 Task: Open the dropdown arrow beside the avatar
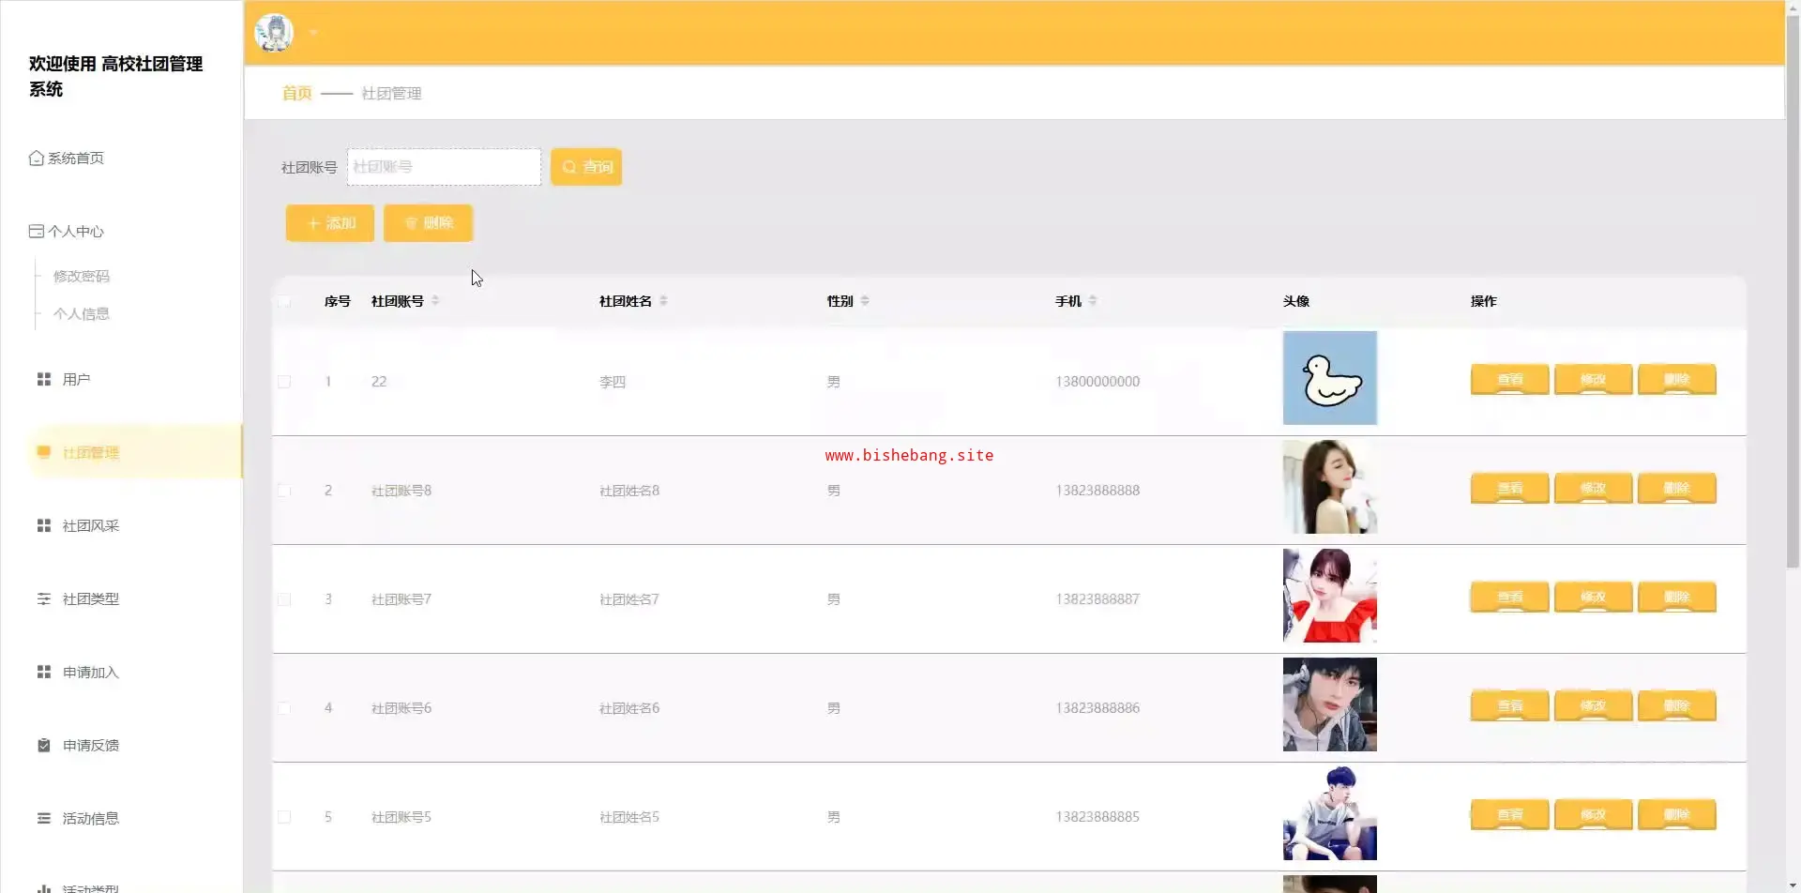[313, 33]
